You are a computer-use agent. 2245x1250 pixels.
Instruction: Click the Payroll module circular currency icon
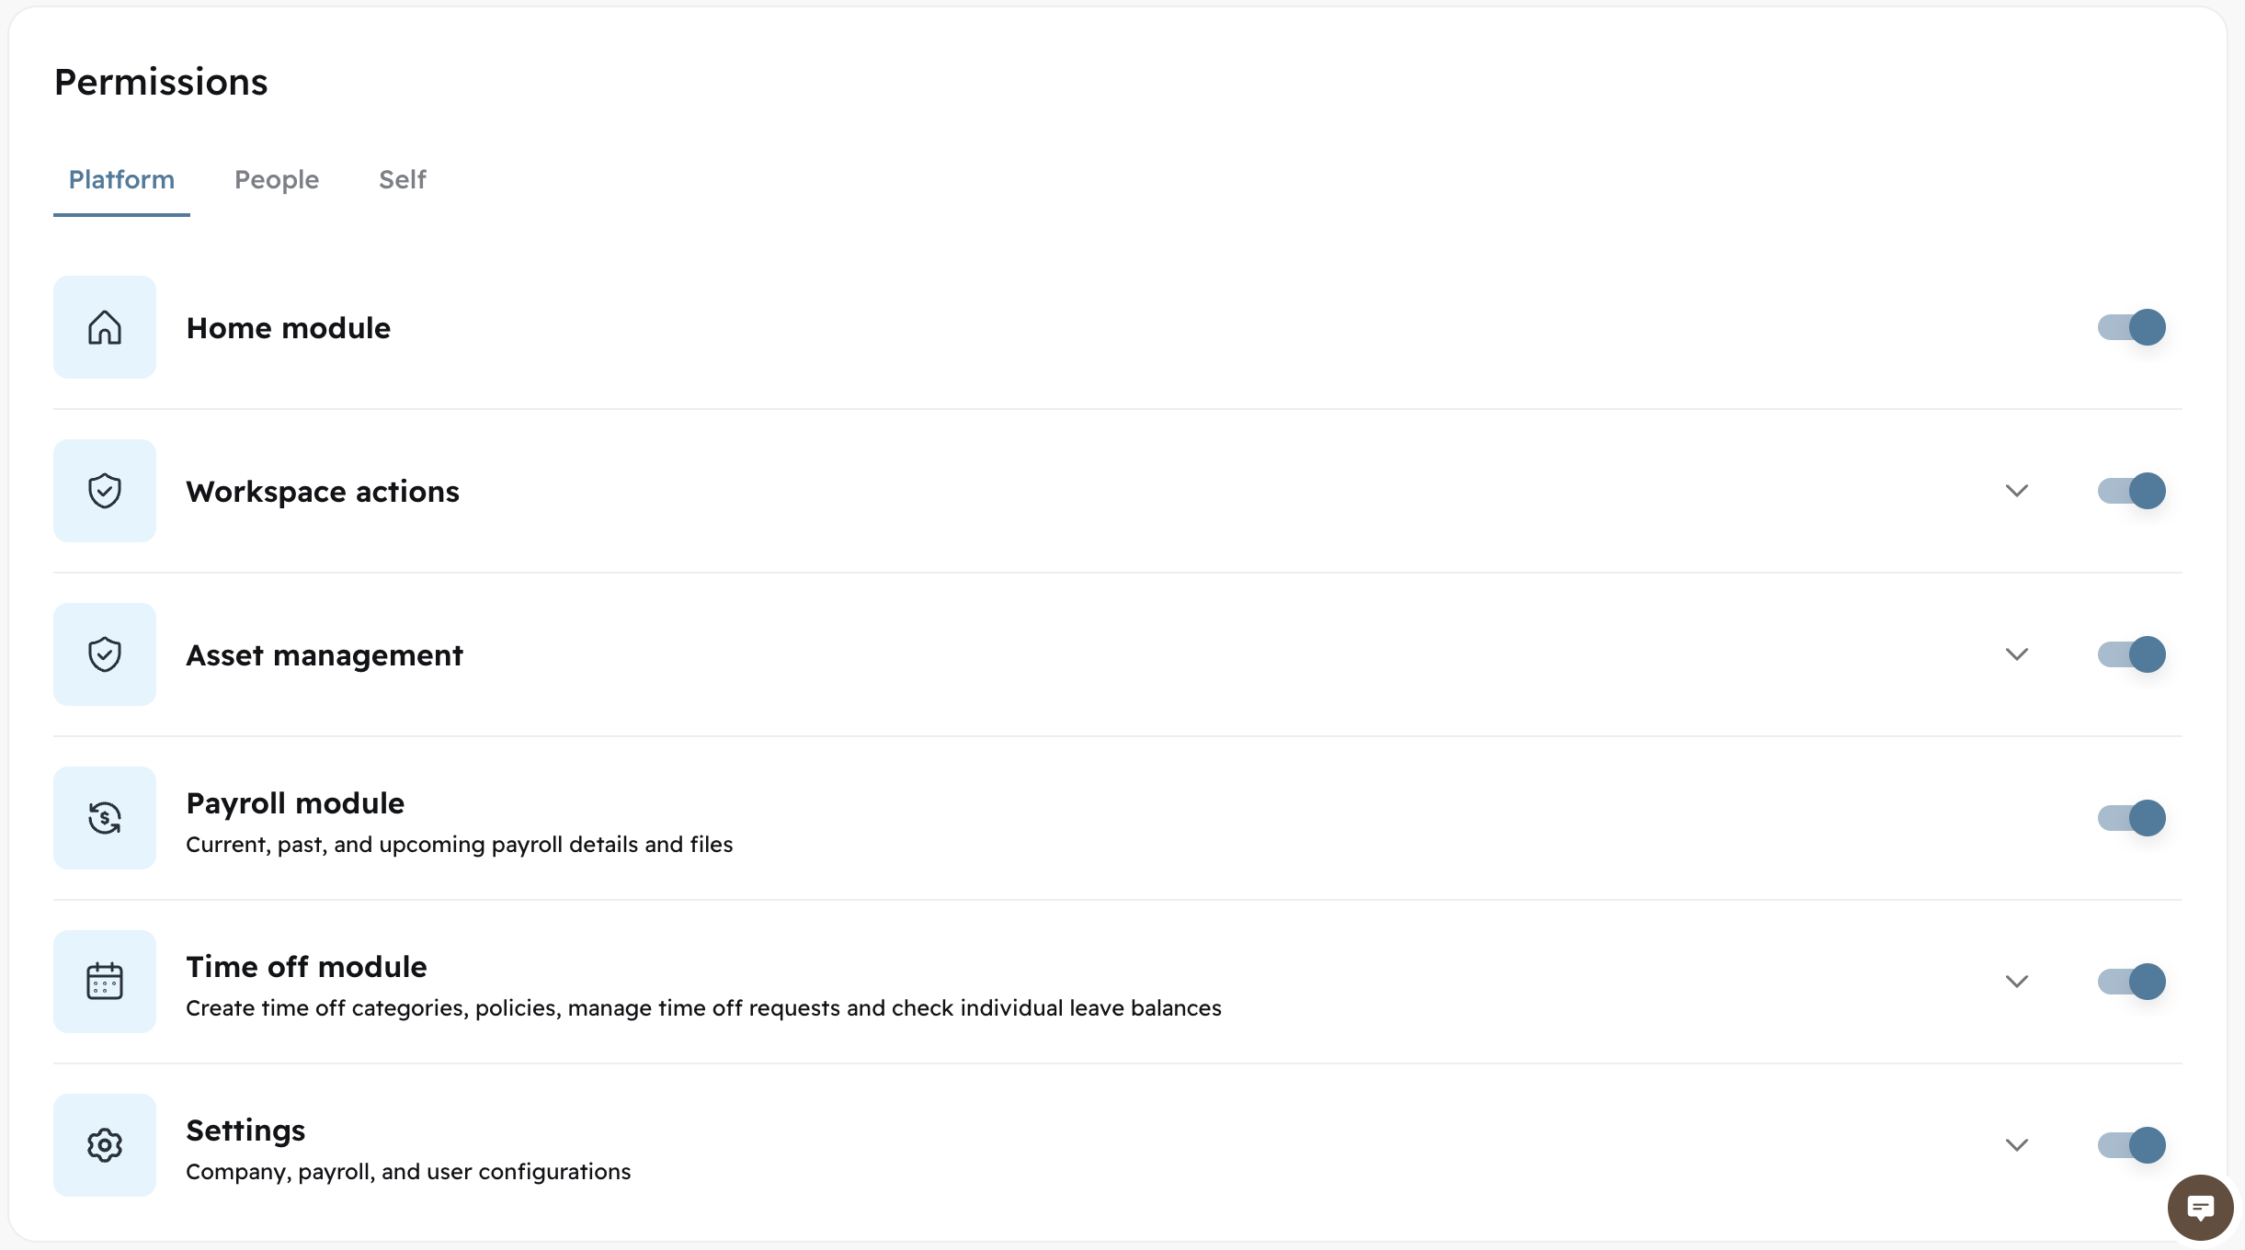click(x=104, y=818)
